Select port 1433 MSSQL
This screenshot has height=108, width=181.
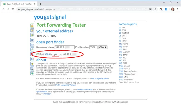tap(124, 66)
